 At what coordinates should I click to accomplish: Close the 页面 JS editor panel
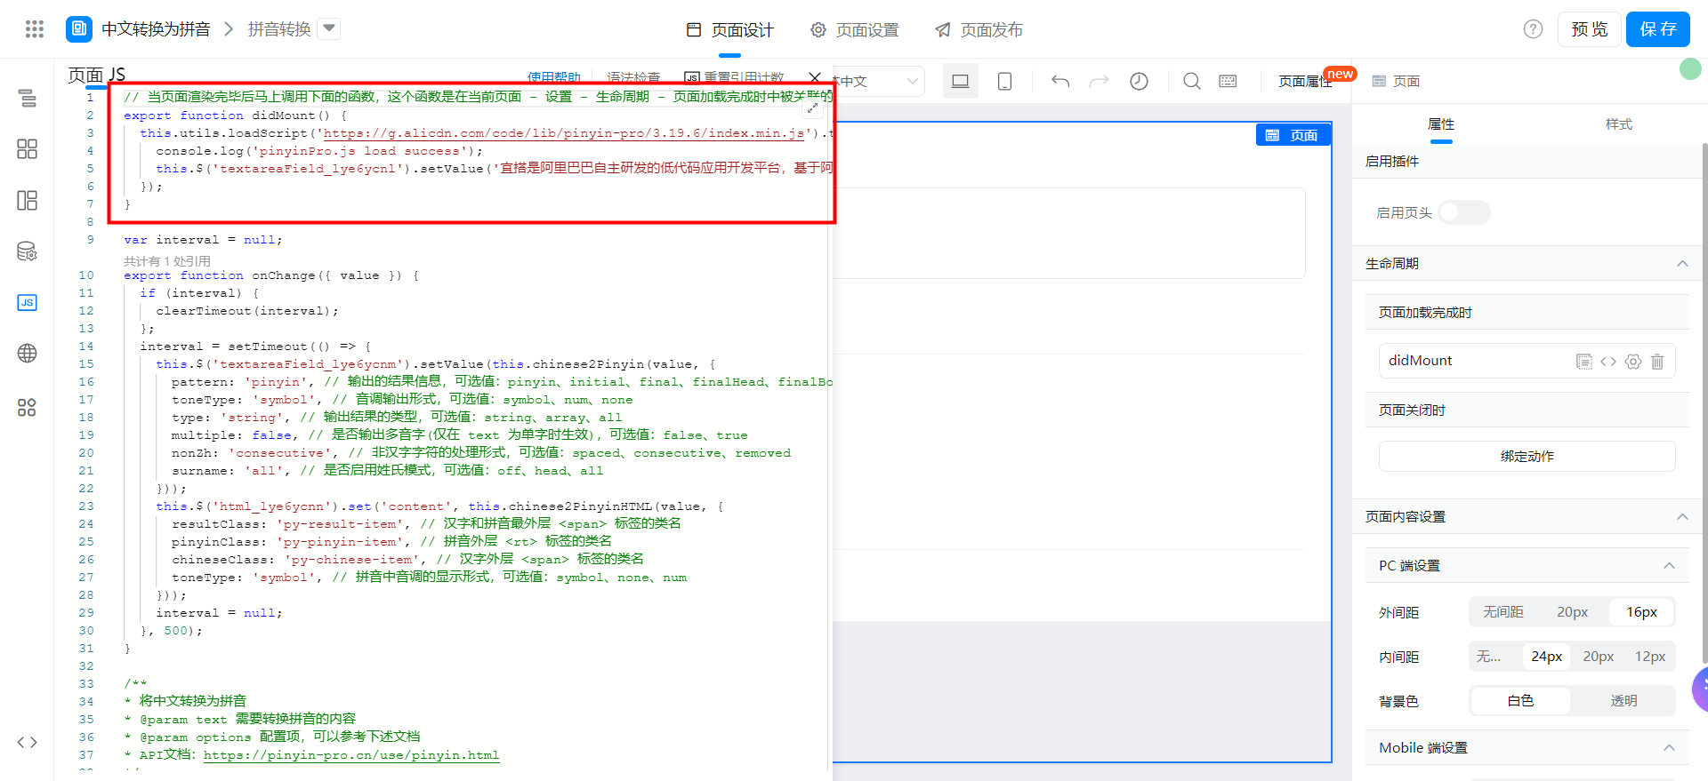[x=815, y=78]
